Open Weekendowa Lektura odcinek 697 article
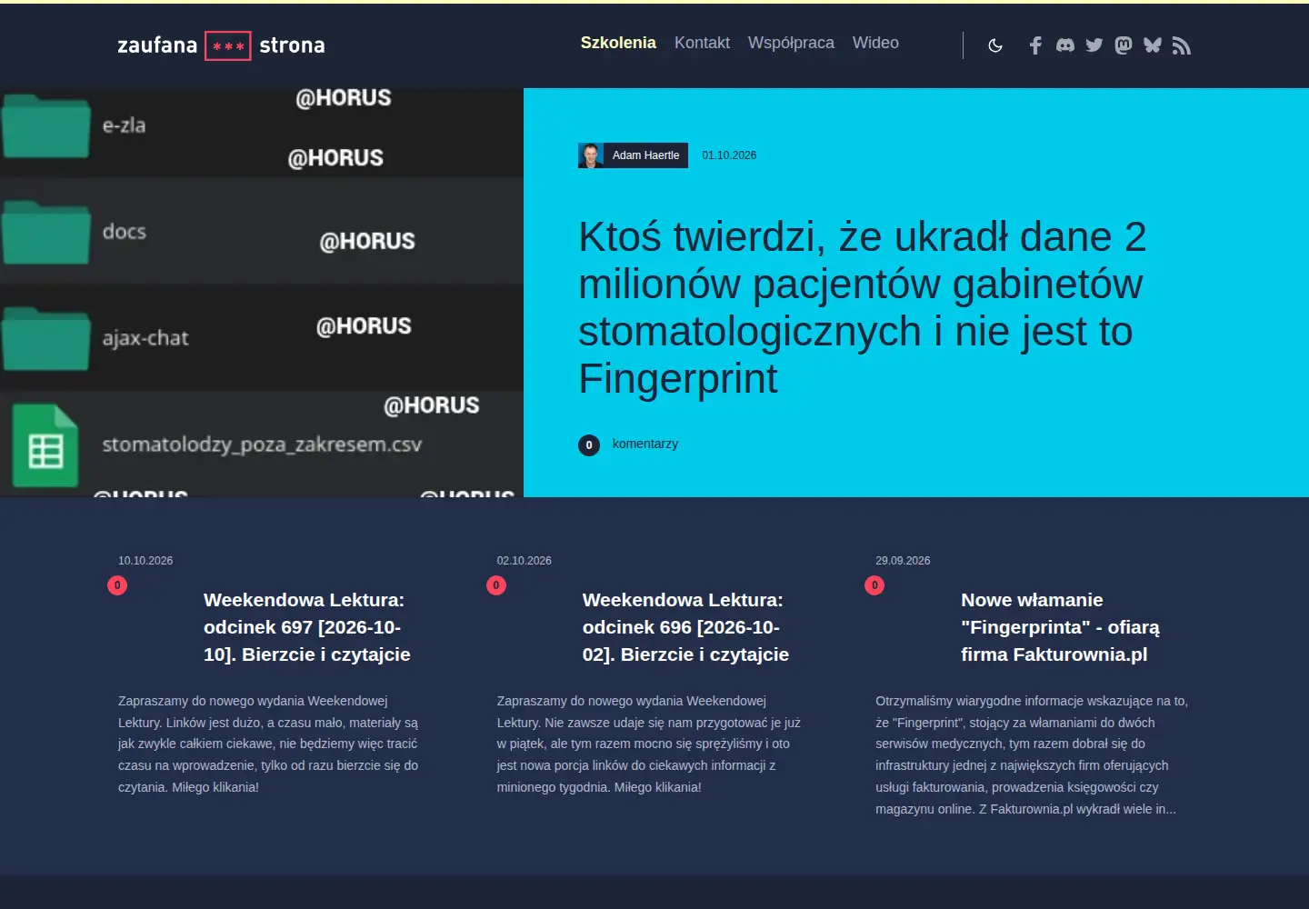Screen dimensions: 1309x909 (307, 627)
